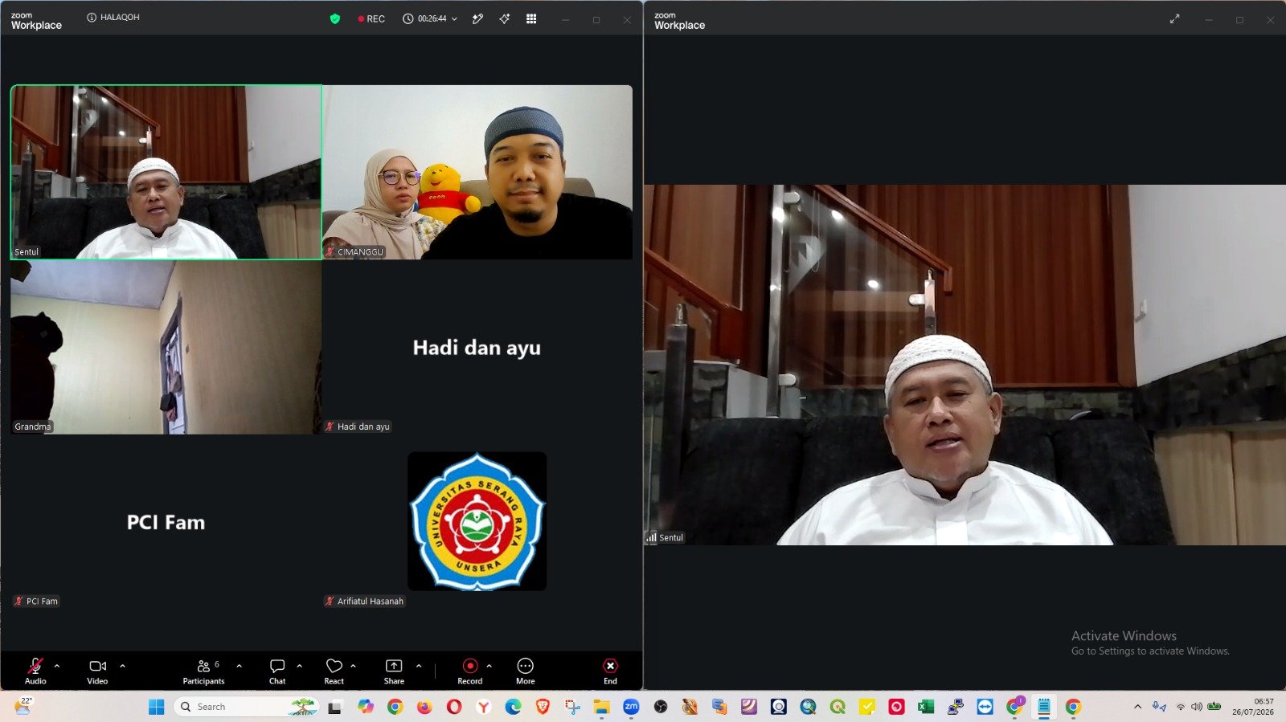Viewport: 1286px width, 722px height.
Task: Toggle the Record button
Action: click(x=470, y=671)
